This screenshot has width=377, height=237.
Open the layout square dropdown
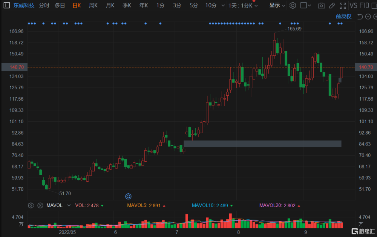click(x=306, y=6)
